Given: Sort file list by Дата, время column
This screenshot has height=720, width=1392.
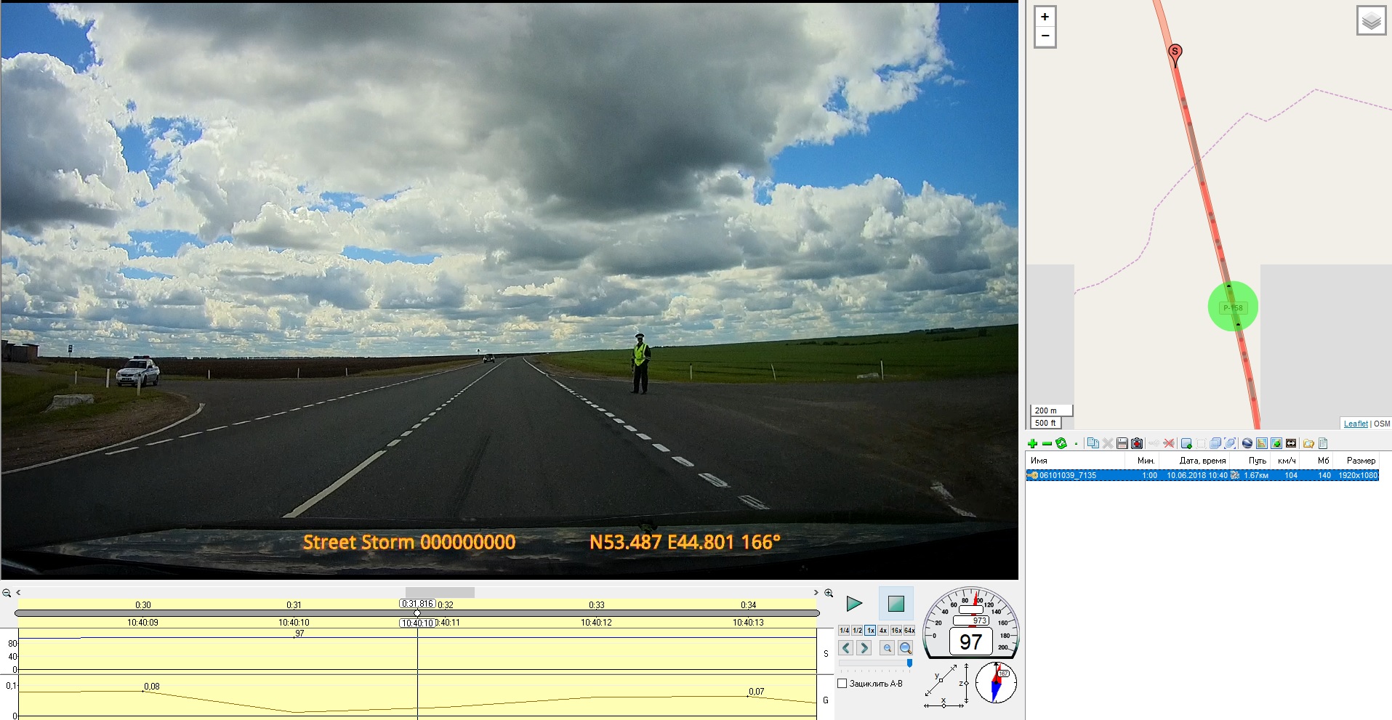Looking at the screenshot, I should coord(1202,461).
